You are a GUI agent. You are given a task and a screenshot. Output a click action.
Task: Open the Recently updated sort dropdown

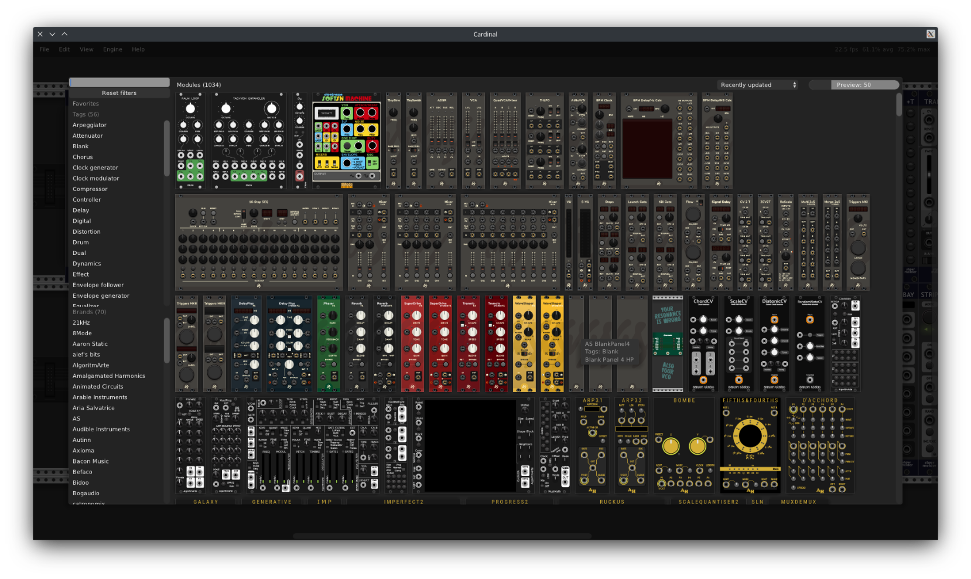758,85
